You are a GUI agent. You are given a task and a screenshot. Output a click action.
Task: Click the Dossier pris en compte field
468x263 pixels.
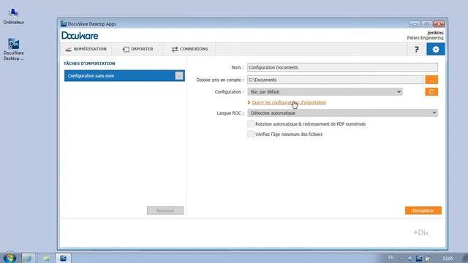(335, 80)
